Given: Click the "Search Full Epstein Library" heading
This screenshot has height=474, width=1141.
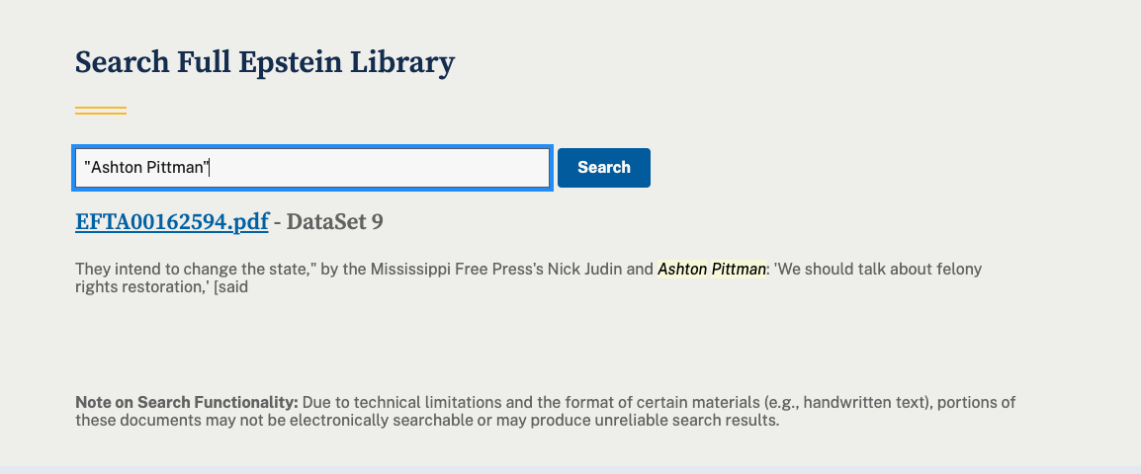Looking at the screenshot, I should click(264, 63).
